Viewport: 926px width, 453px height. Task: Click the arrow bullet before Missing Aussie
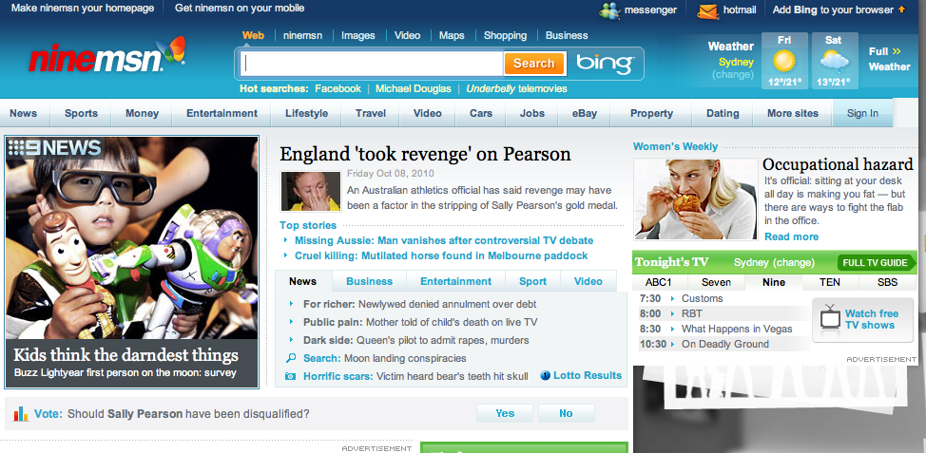[286, 240]
